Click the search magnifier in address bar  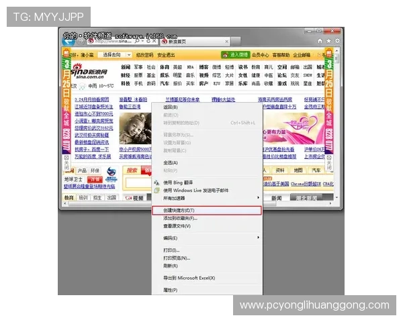(137, 41)
